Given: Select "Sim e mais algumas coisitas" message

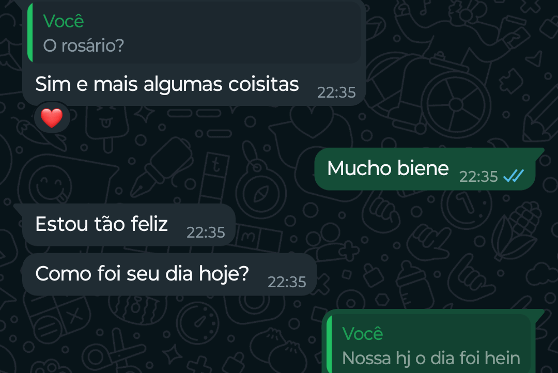Looking at the screenshot, I should click(167, 84).
